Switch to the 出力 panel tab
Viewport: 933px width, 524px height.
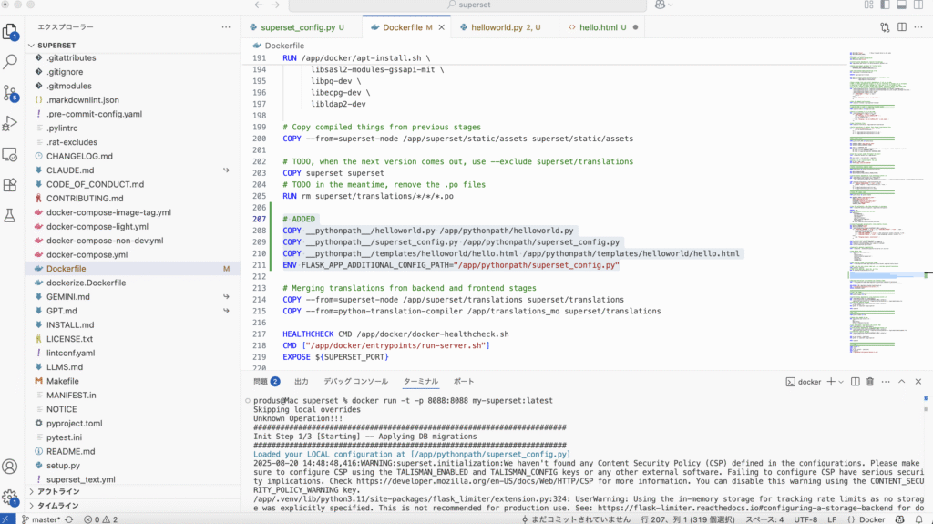(x=301, y=382)
